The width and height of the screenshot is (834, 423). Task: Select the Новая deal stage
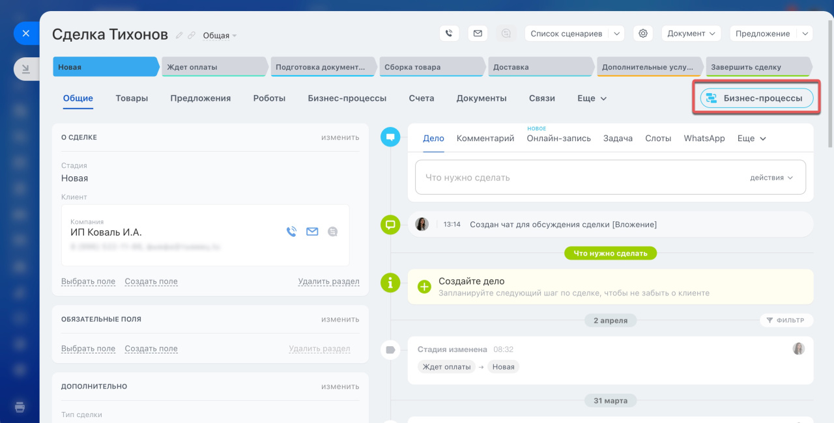(106, 66)
